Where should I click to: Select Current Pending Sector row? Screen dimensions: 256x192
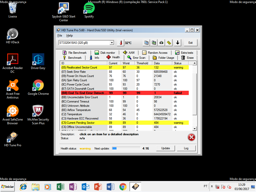(125, 123)
